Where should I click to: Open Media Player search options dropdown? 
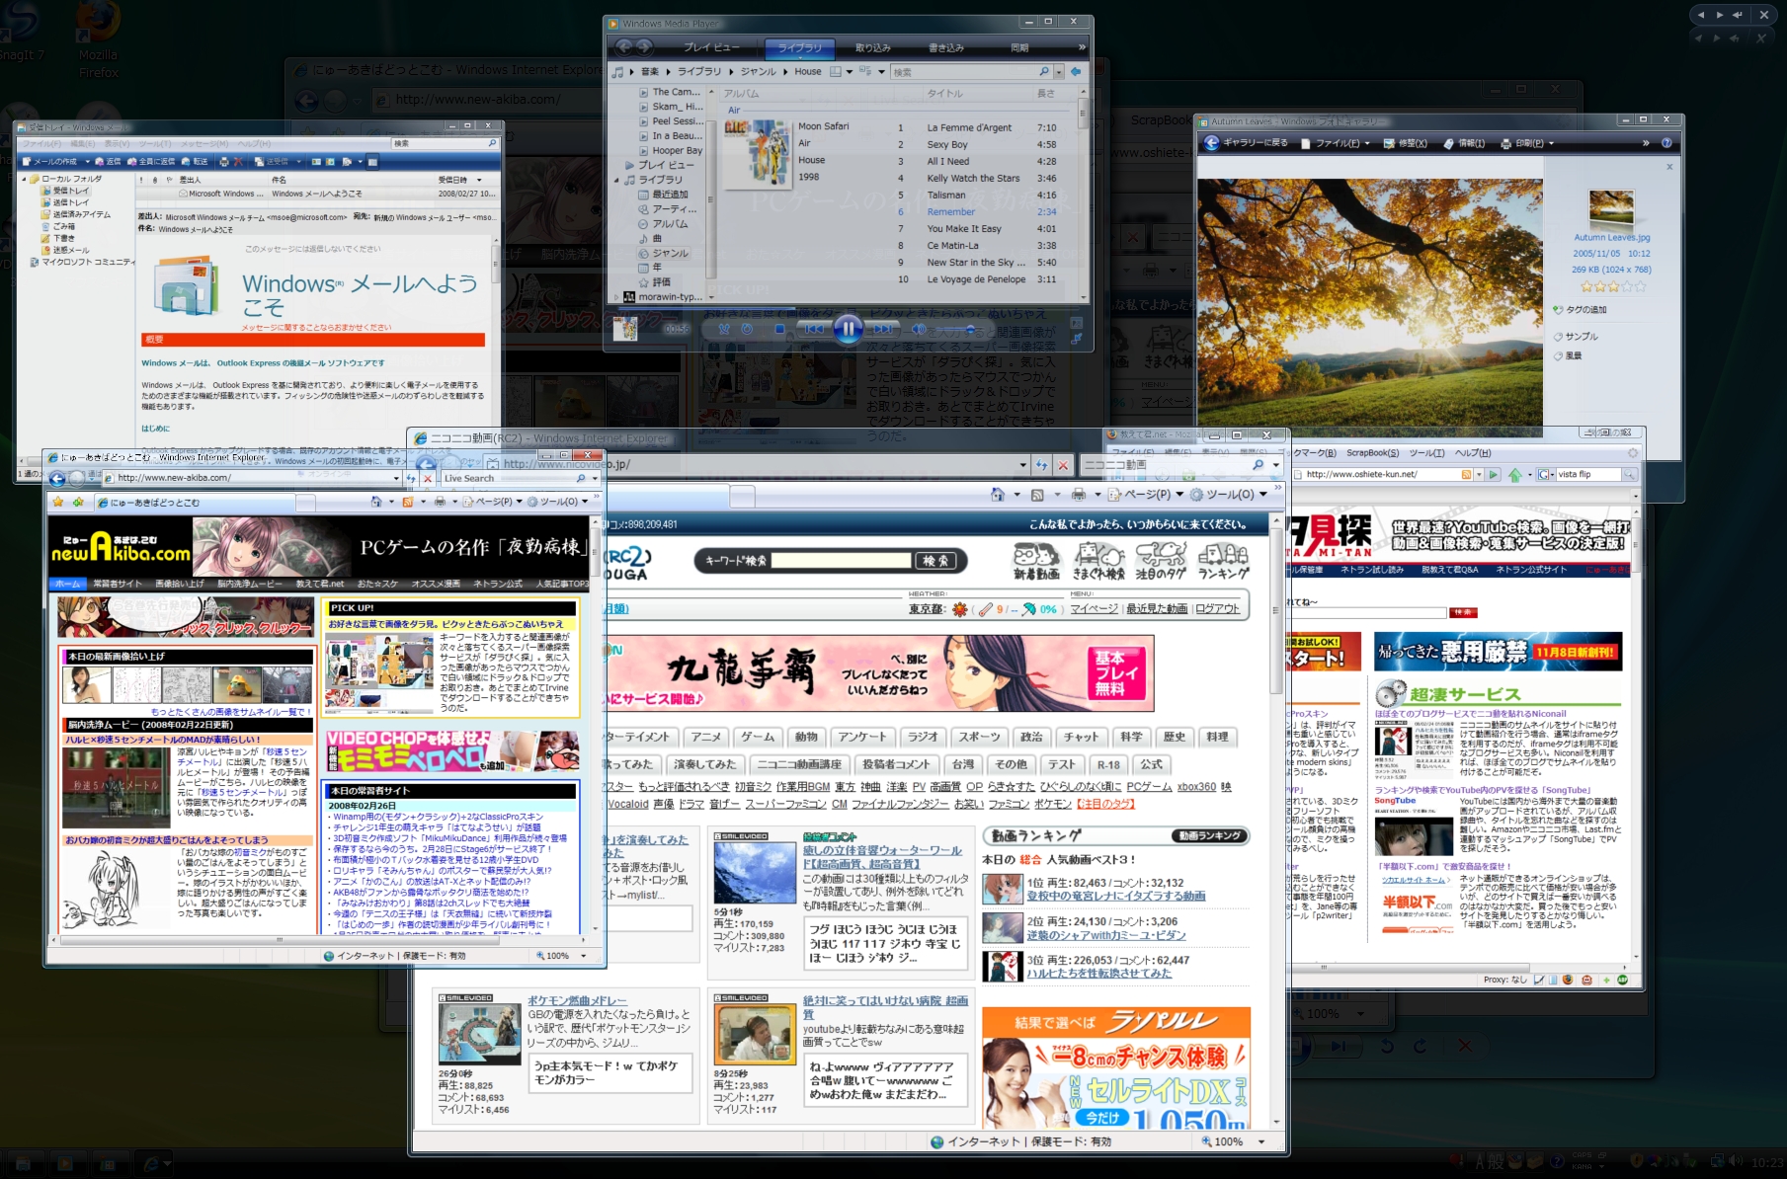coord(1059,72)
